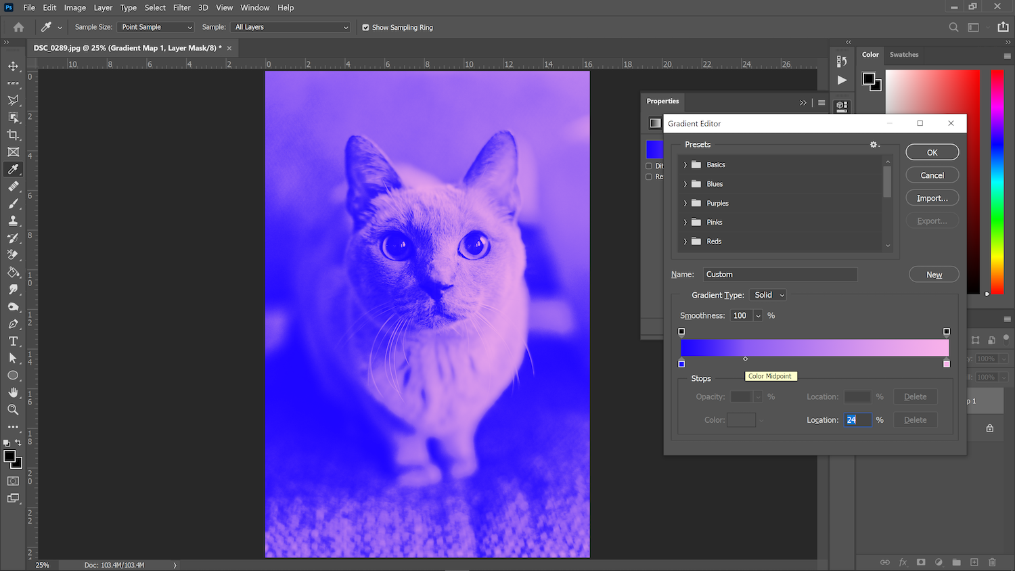Select the Paint Bucket tool
Image resolution: width=1015 pixels, height=571 pixels.
pyautogui.click(x=13, y=272)
